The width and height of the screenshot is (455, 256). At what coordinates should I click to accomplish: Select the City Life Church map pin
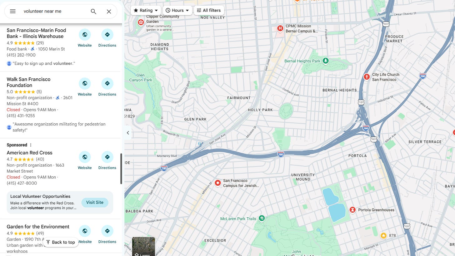tap(367, 77)
